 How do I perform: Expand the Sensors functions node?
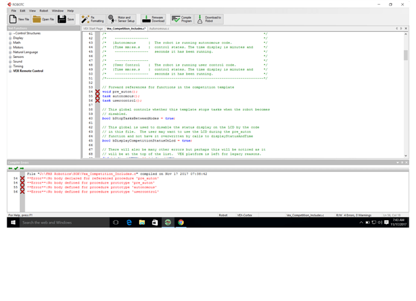(10, 57)
